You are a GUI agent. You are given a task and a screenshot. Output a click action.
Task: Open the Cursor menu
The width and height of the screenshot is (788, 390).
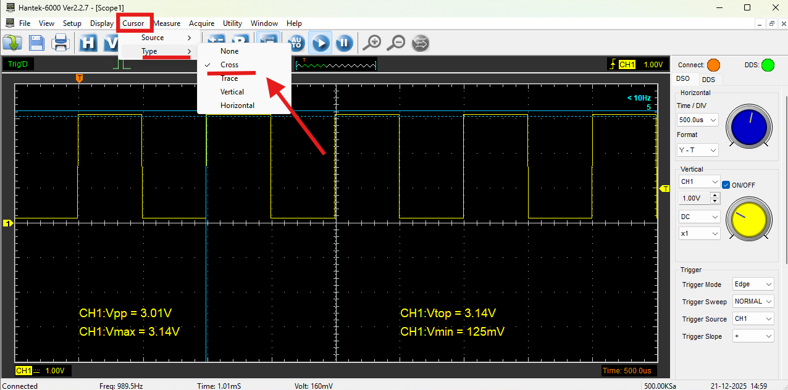(133, 23)
